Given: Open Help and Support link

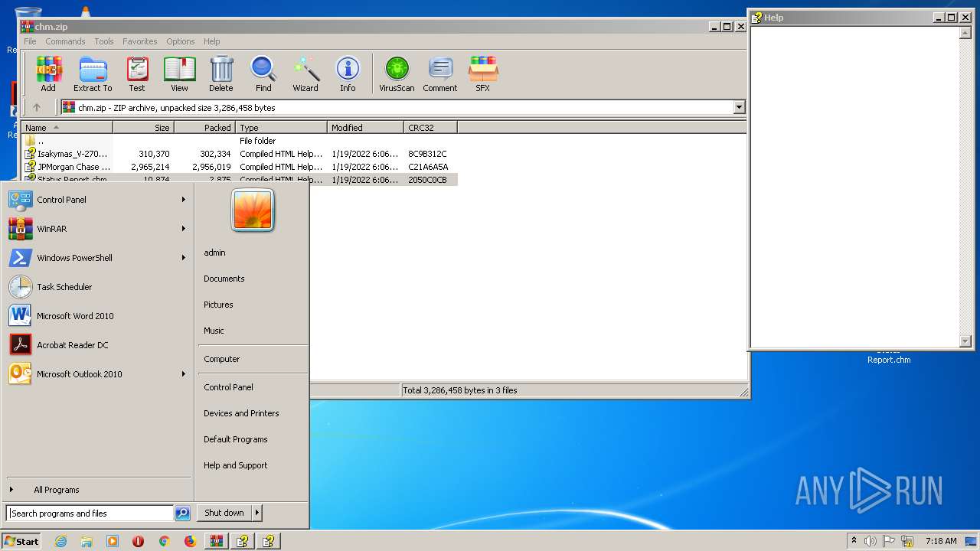Looking at the screenshot, I should click(x=236, y=465).
